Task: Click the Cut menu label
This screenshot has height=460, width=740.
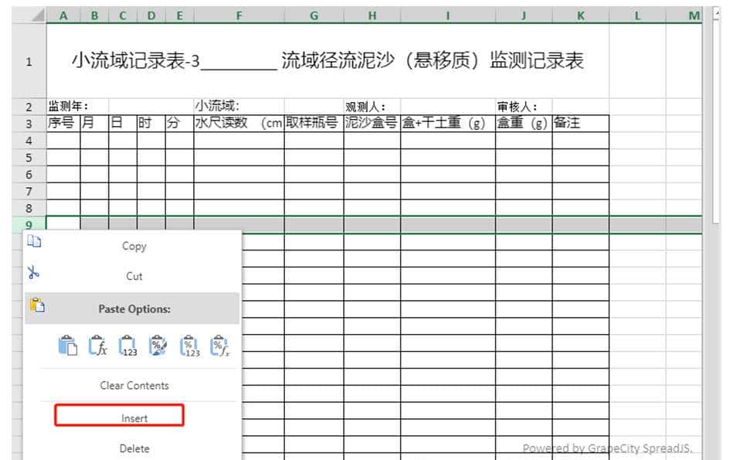Action: click(133, 275)
